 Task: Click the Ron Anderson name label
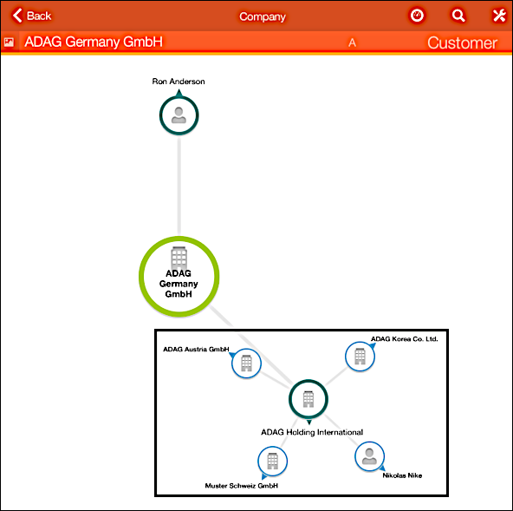click(x=179, y=82)
